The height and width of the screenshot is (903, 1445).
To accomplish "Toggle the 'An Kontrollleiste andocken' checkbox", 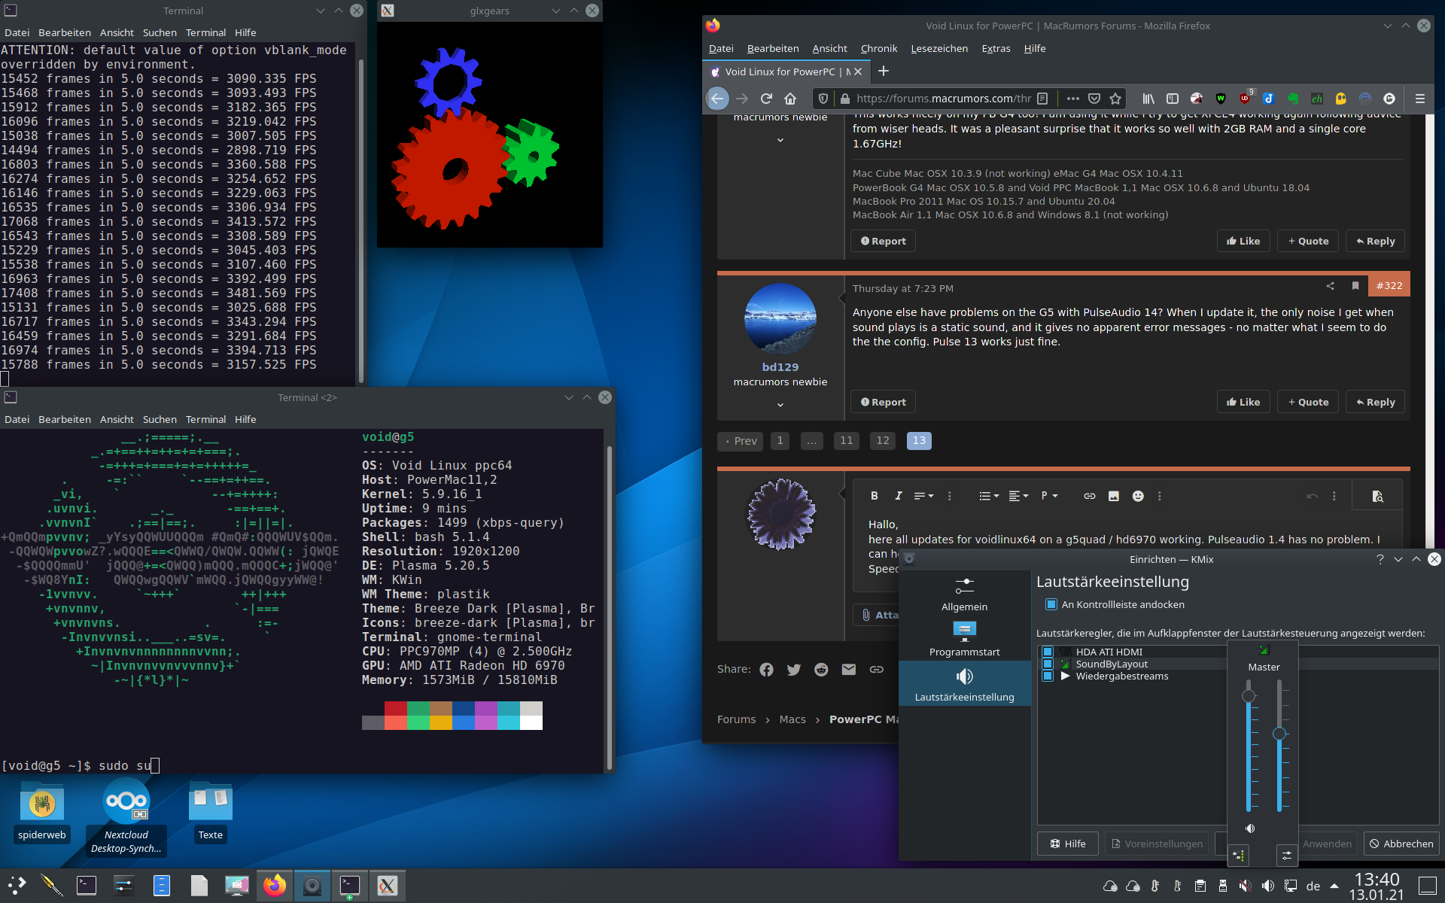I will coord(1051,605).
